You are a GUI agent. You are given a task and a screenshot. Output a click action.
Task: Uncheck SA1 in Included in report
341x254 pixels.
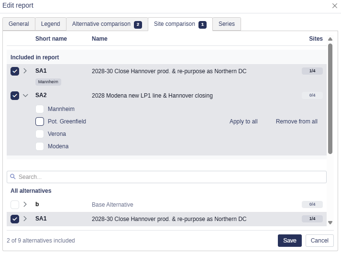coord(15,71)
